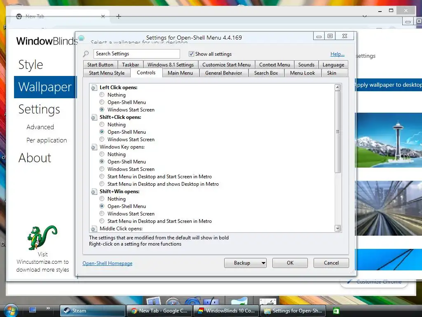This screenshot has width=422, height=317.
Task: Open the Windows 8.1 Settings tab
Action: 171,65
